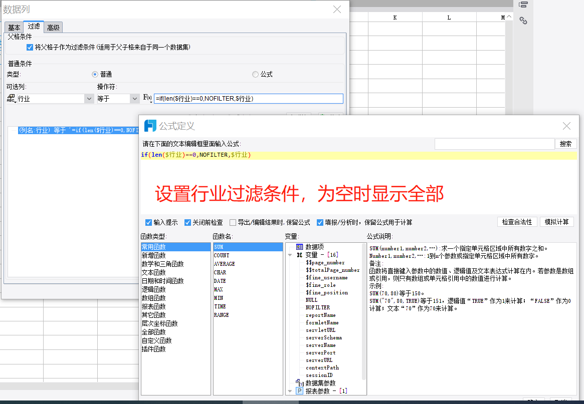Select 常用函数 in function types
Viewport: 584px width, 404px height.
point(176,247)
